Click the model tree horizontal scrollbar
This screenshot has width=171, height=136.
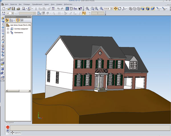tap(18, 91)
